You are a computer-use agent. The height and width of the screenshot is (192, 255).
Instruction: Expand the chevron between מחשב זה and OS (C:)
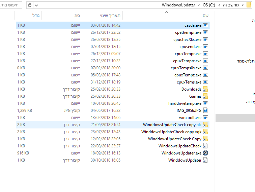tap(219, 5)
